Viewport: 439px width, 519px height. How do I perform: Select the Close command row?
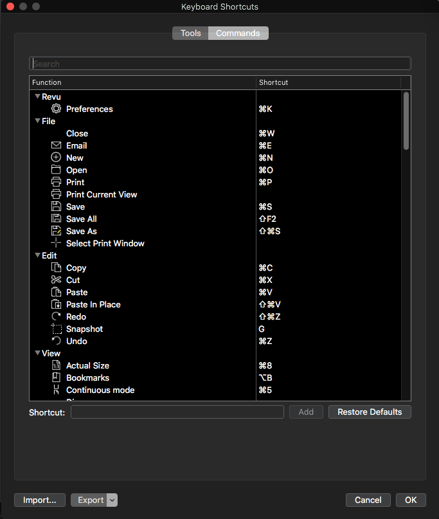point(215,133)
